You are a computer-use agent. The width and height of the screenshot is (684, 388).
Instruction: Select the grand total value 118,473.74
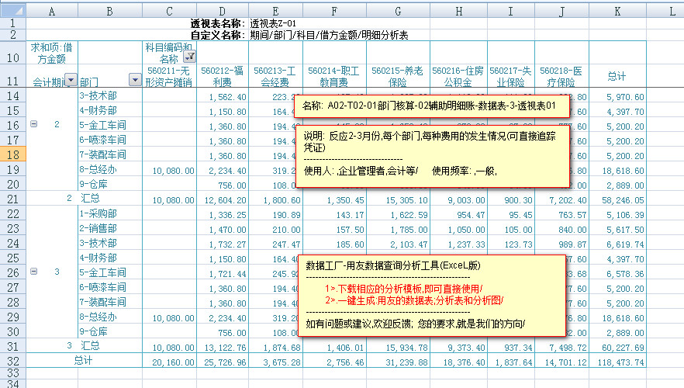(617, 361)
